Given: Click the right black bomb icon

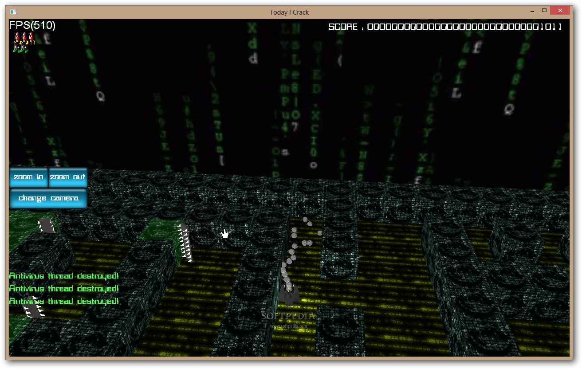Looking at the screenshot, I should click(24, 47).
